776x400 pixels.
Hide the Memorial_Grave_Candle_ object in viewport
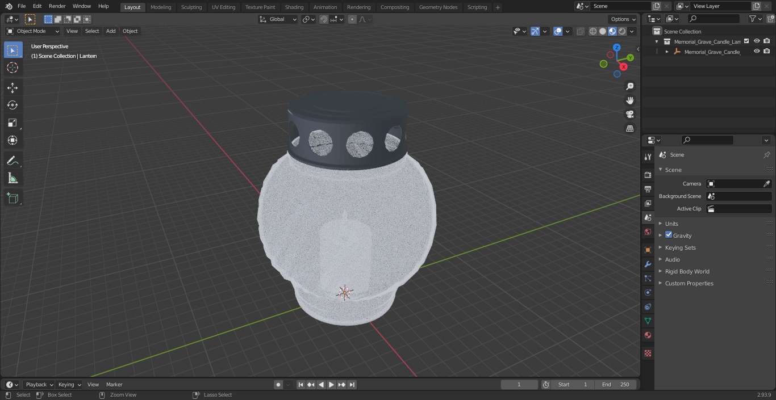pos(757,51)
